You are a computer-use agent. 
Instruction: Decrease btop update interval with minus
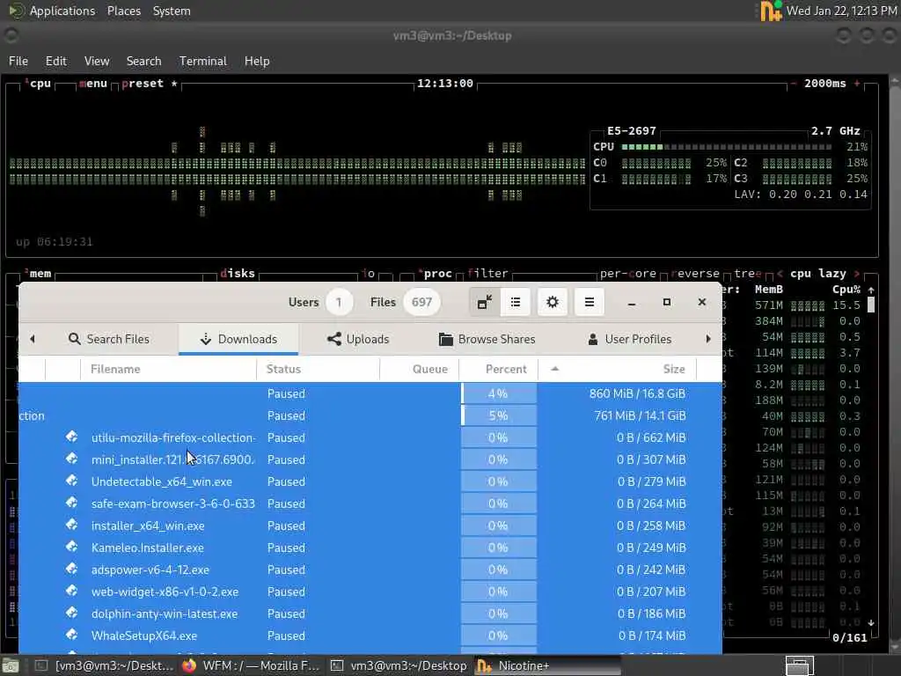click(x=794, y=84)
